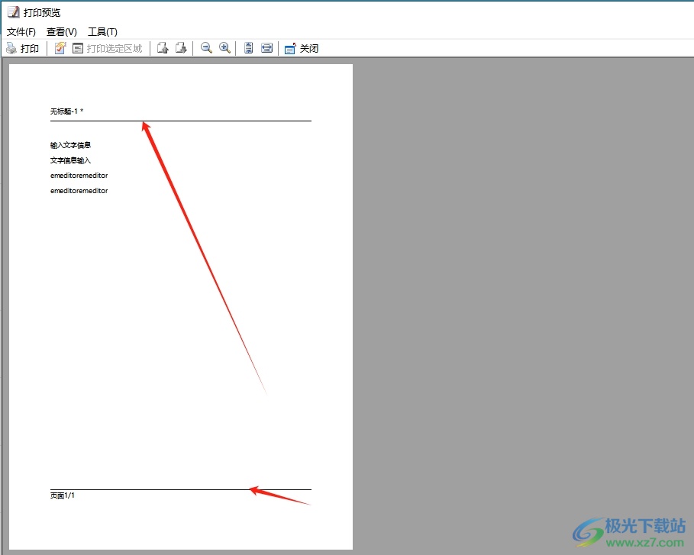Zoom in with the plus magnifier
The height and width of the screenshot is (555, 694).
click(x=224, y=48)
